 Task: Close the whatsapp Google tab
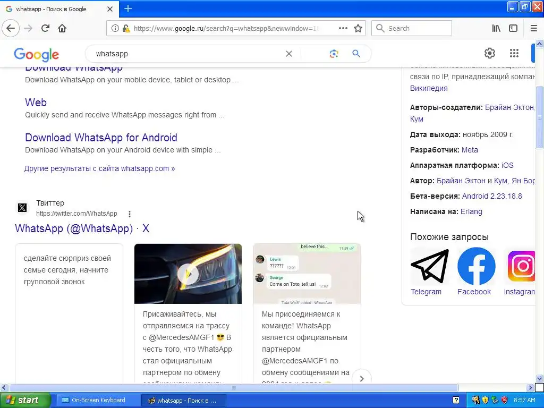[109, 9]
